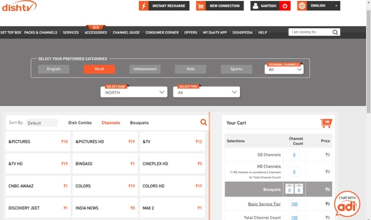This screenshot has width=371, height=220.
Task: Open the Select Zone dropdown
Action: (x=134, y=92)
